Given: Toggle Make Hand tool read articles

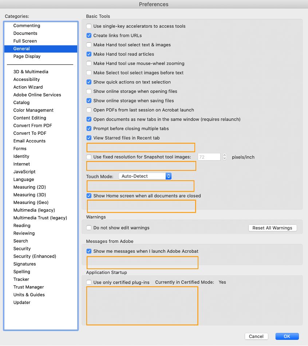Looking at the screenshot, I should click(x=88, y=54).
